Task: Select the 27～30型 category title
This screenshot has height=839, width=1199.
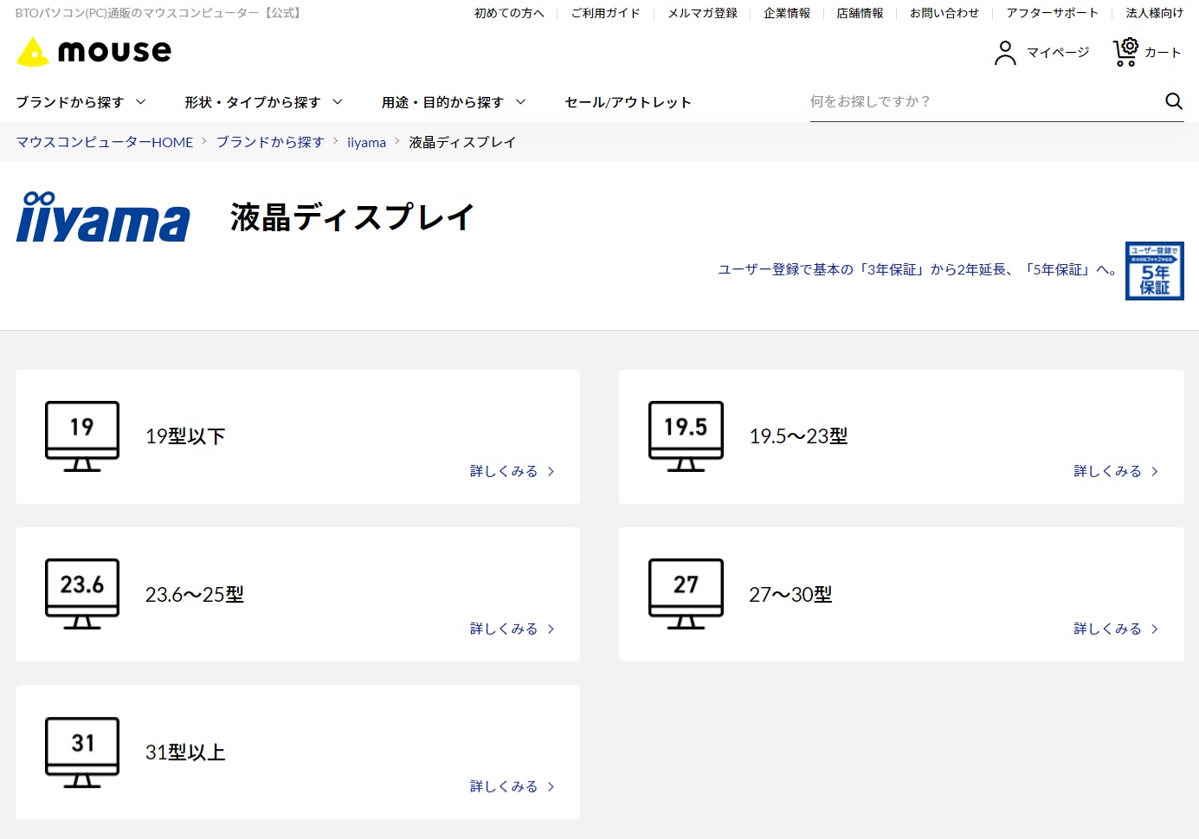Action: (x=790, y=595)
